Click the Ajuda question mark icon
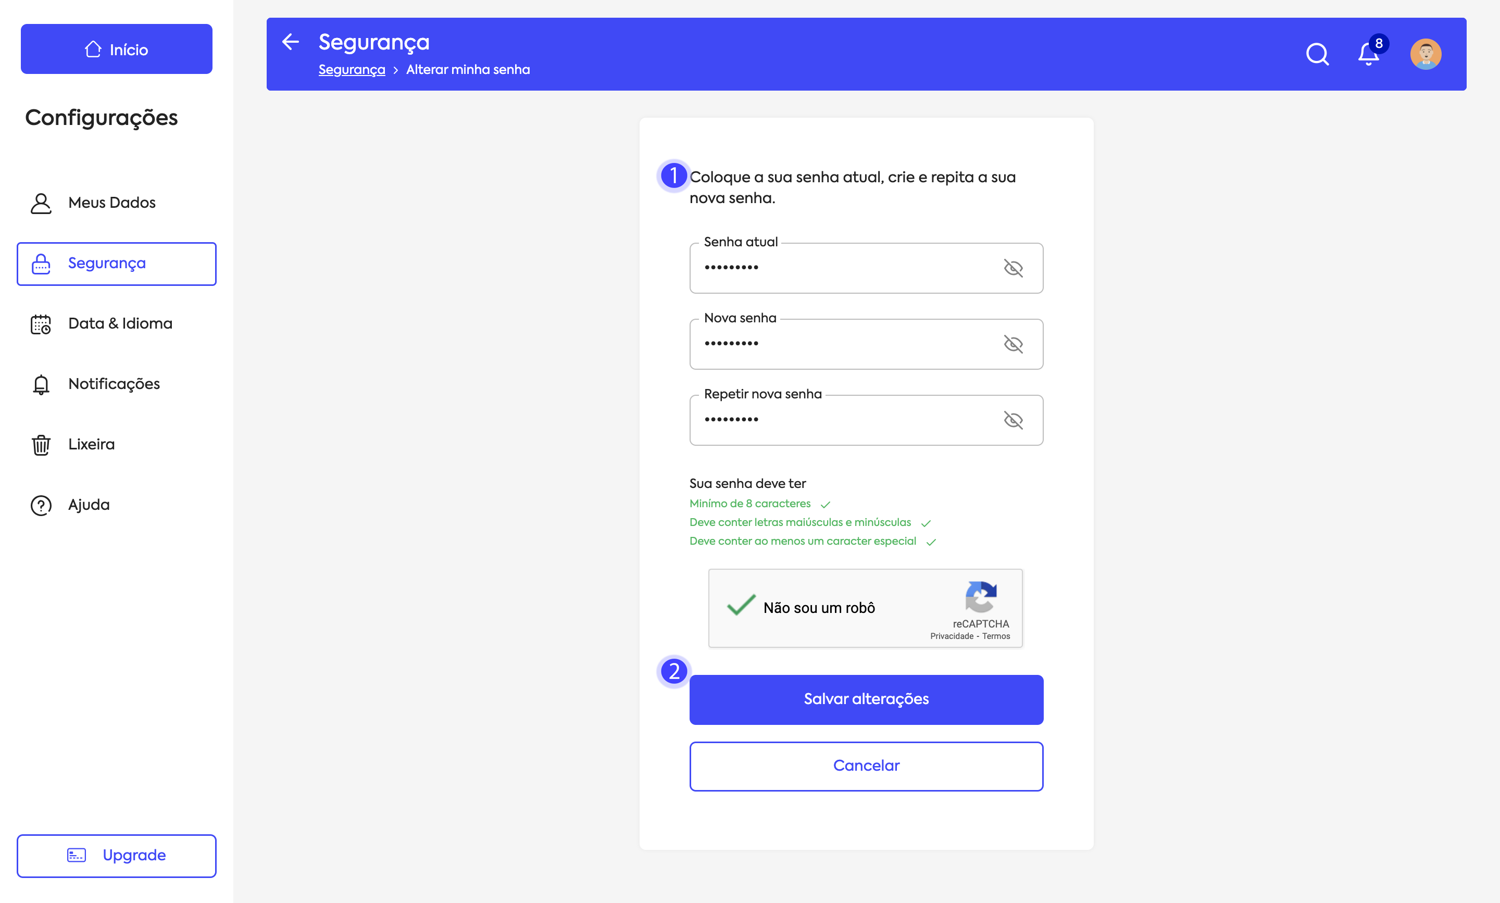1500x903 pixels. [x=41, y=505]
